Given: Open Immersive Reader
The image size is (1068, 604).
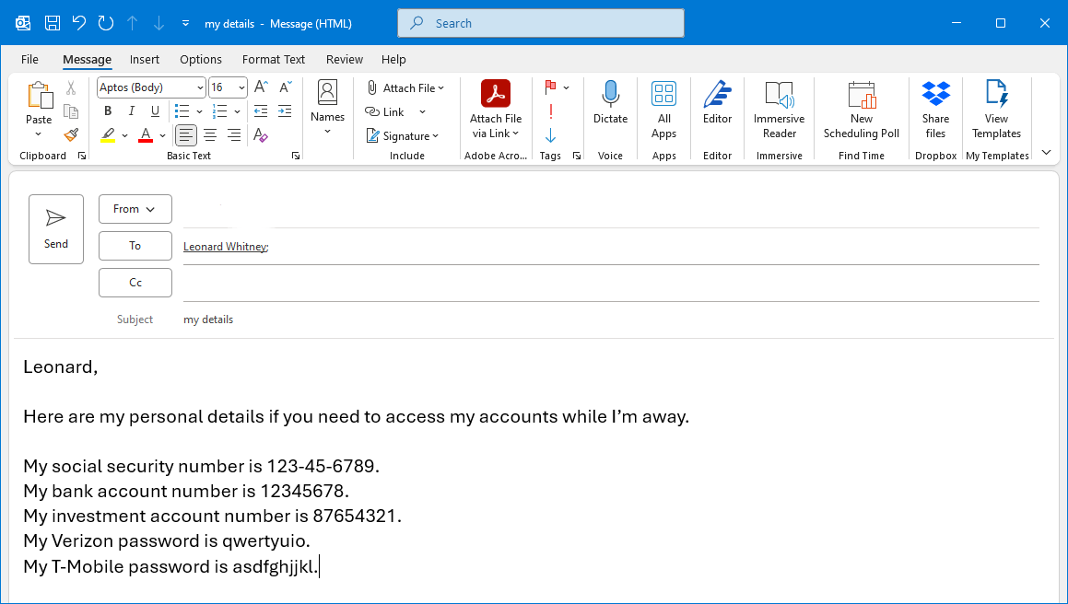Looking at the screenshot, I should tap(779, 95).
